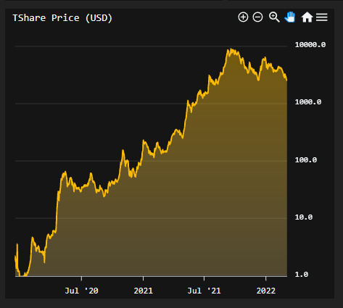The width and height of the screenshot is (343, 308).
Task: Click the zoom in plus icon
Action: (243, 17)
